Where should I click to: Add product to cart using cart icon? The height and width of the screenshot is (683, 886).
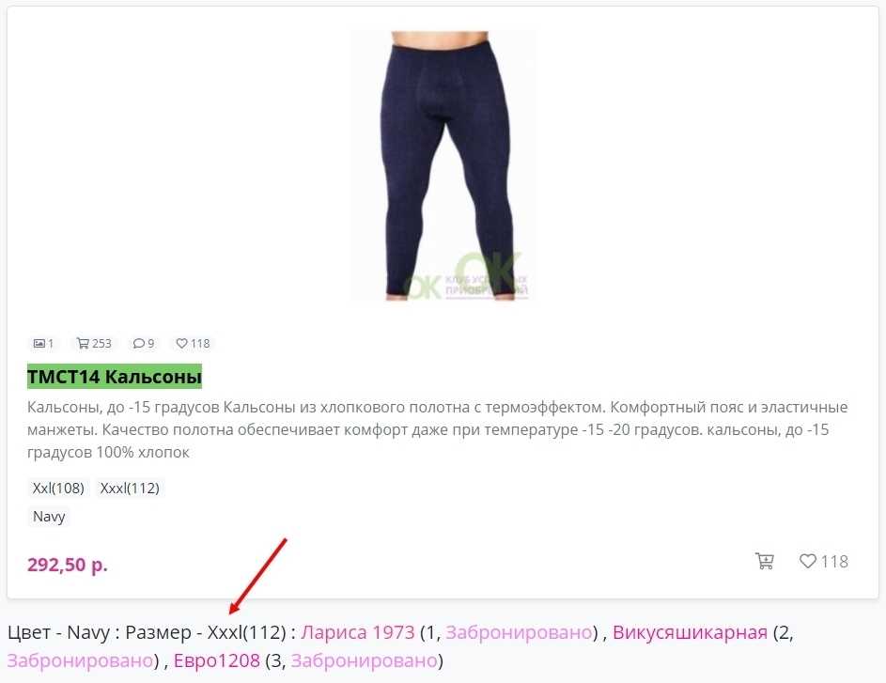pos(764,561)
